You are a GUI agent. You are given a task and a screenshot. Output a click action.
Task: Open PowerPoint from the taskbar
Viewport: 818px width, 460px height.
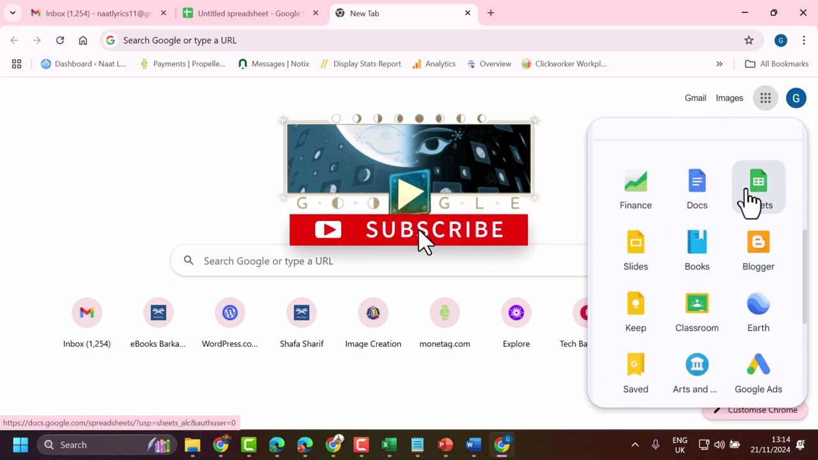pos(445,445)
